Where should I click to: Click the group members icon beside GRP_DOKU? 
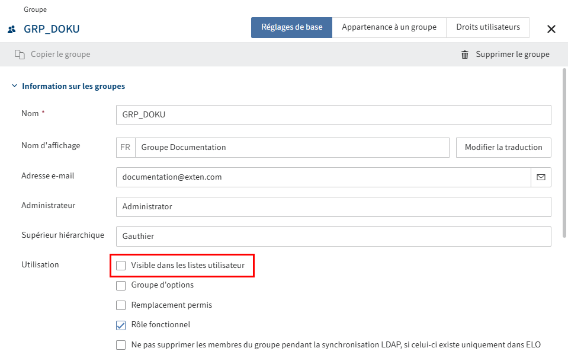[x=11, y=28]
